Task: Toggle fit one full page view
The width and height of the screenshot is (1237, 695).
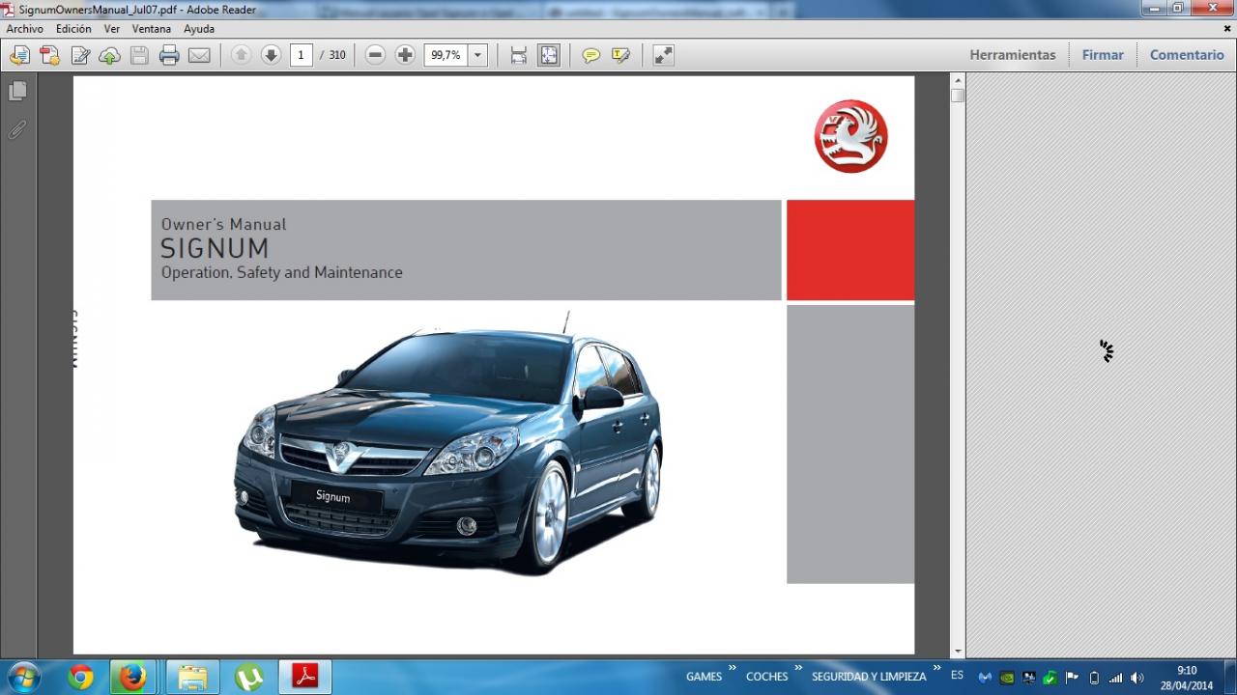Action: (x=548, y=55)
